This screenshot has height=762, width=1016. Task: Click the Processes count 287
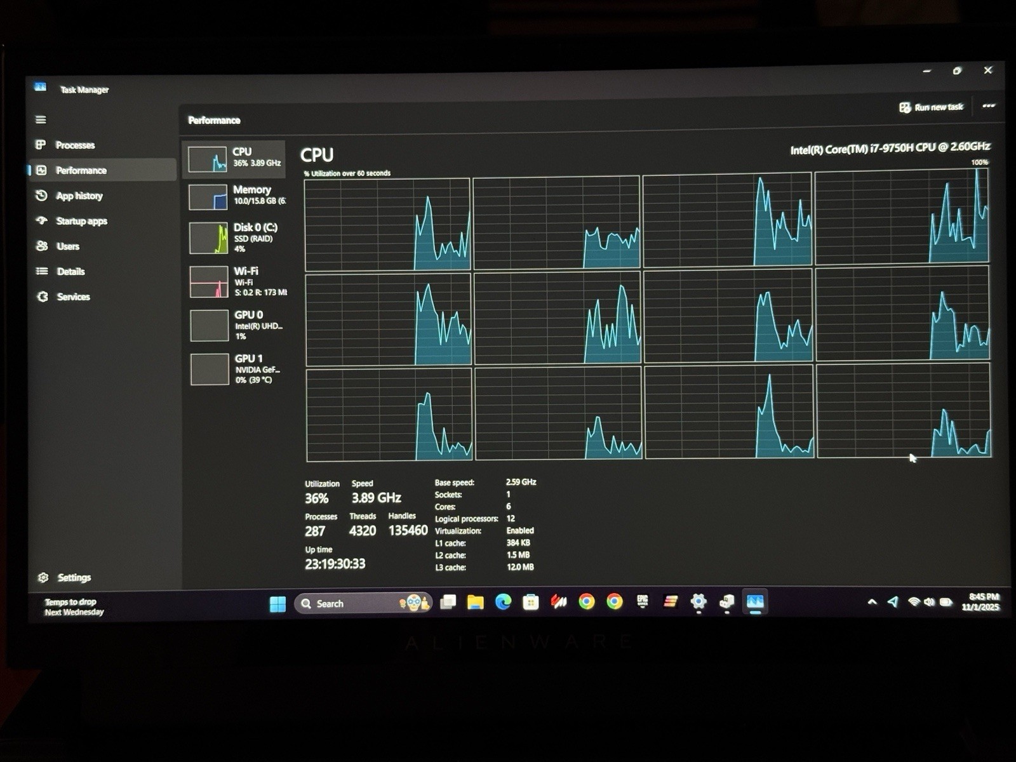click(x=315, y=531)
